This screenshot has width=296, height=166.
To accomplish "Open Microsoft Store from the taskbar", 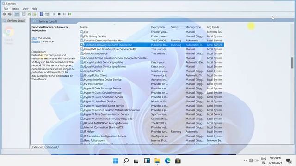I will click(178, 161).
